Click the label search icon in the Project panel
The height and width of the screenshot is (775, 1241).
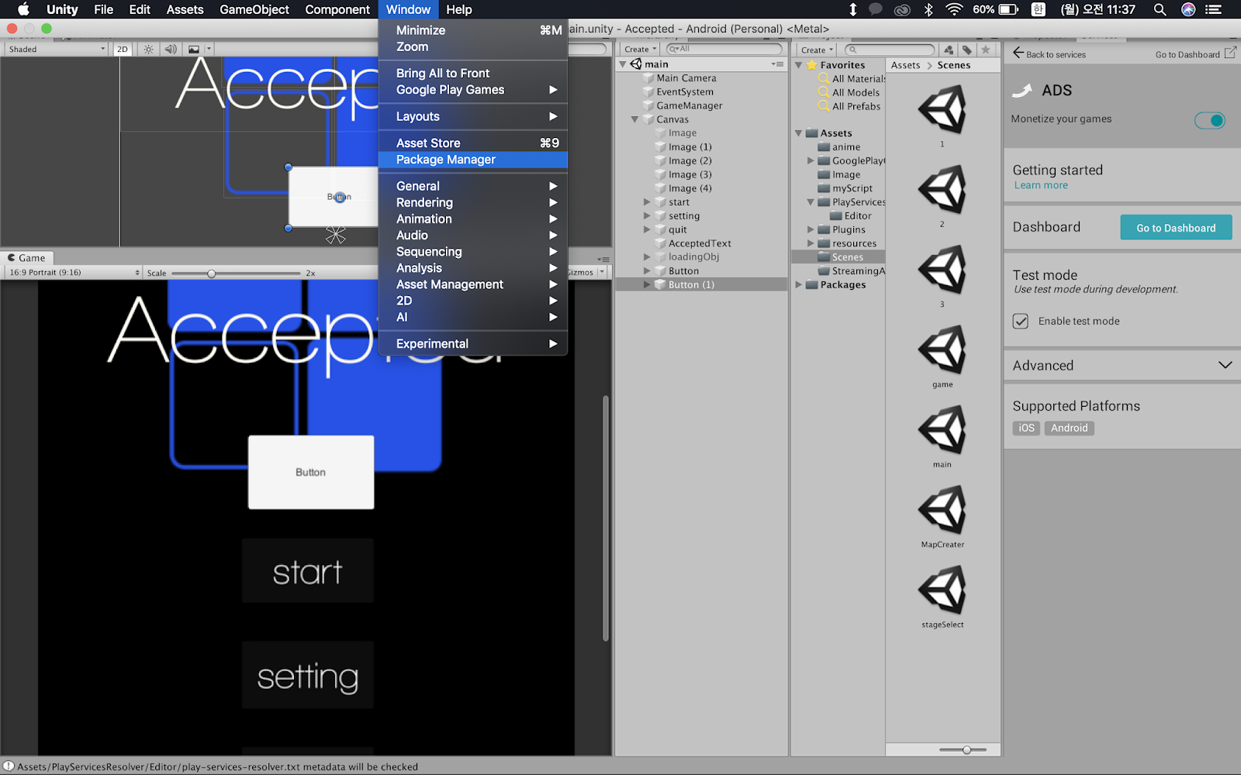[967, 49]
